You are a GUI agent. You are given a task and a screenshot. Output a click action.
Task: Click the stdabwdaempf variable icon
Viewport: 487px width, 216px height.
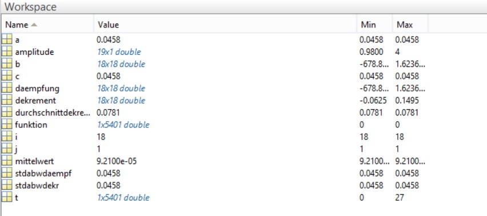7,173
